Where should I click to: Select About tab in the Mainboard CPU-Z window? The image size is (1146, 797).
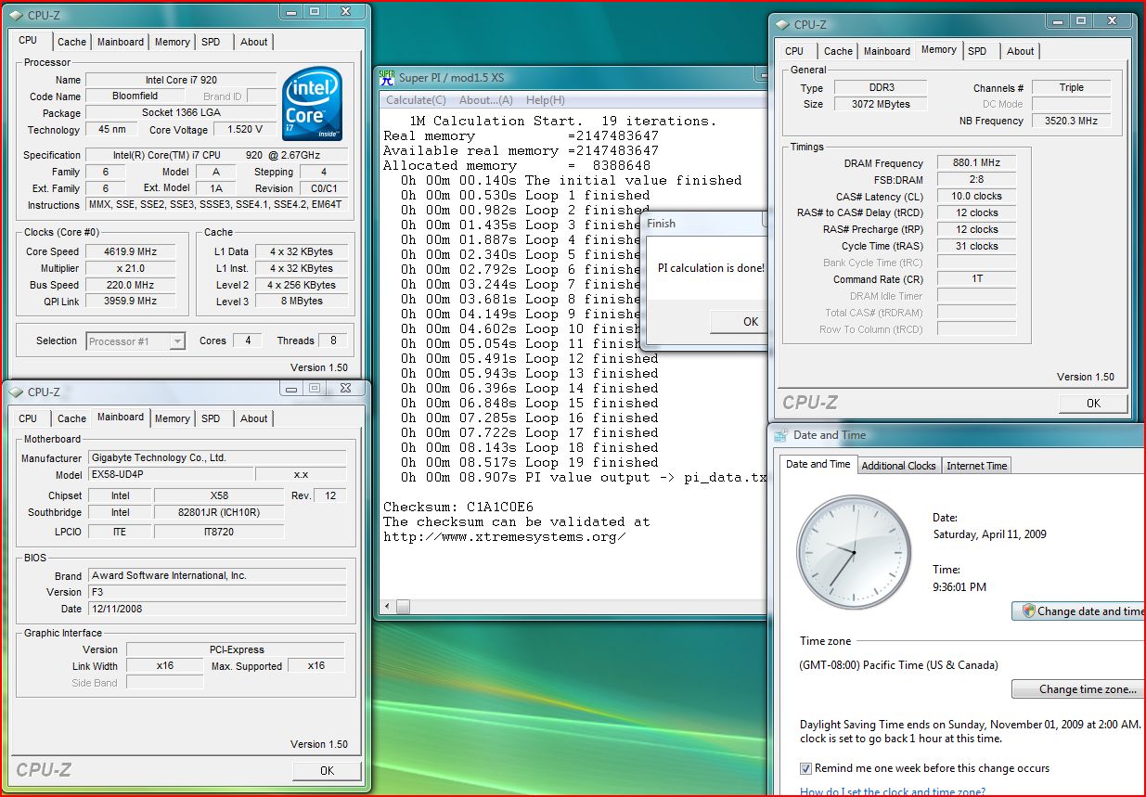click(x=253, y=418)
